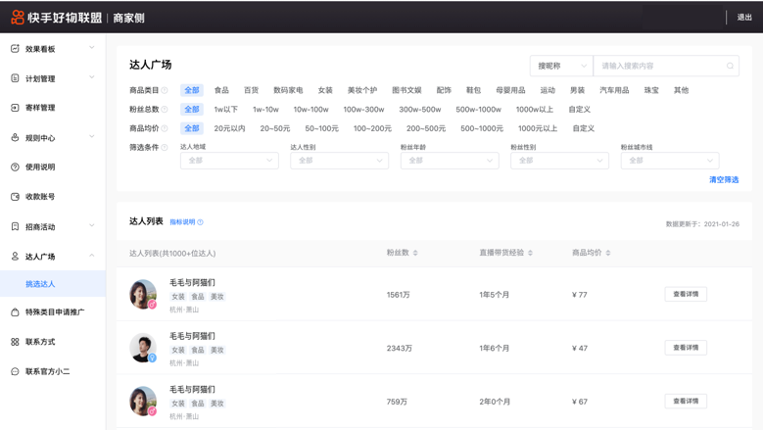Click the 收款账号 wallet icon

[15, 197]
